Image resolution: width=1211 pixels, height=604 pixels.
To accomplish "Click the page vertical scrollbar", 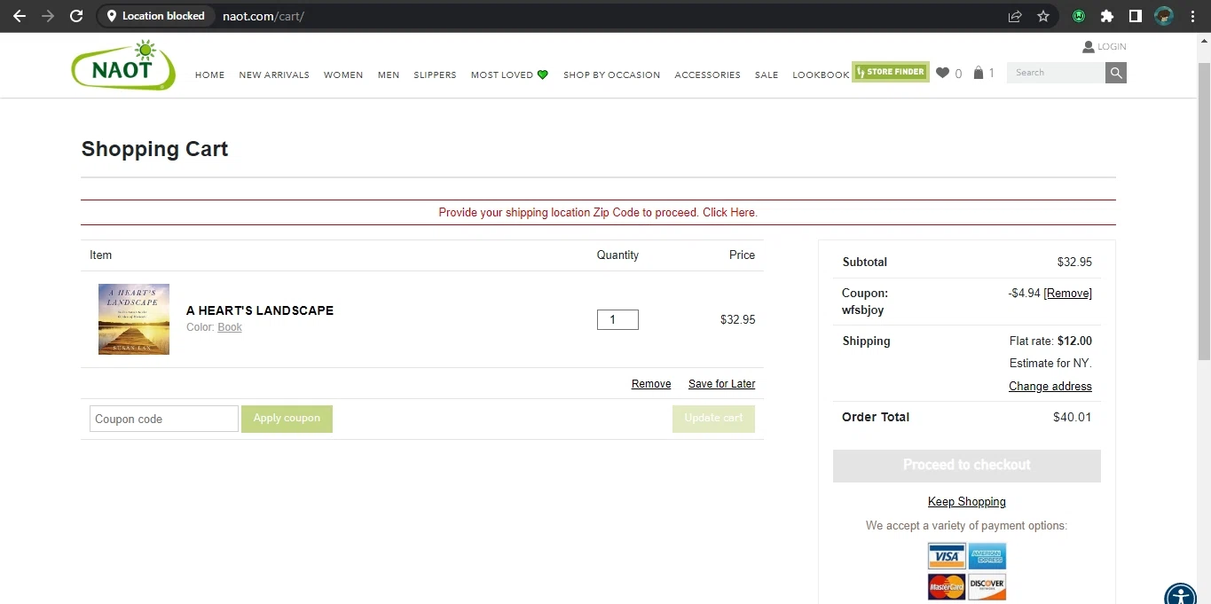I will pyautogui.click(x=1204, y=211).
